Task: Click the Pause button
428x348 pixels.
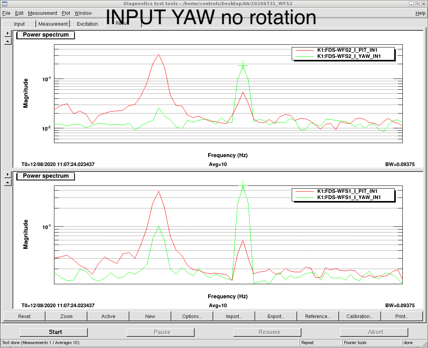Action: tap(160, 332)
